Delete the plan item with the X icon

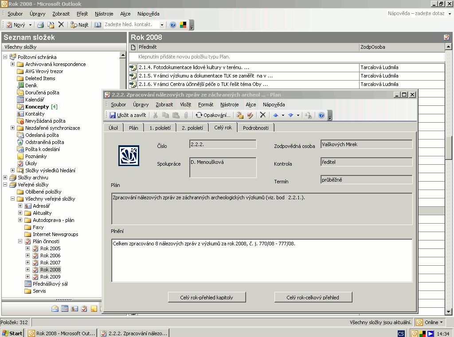click(x=262, y=115)
